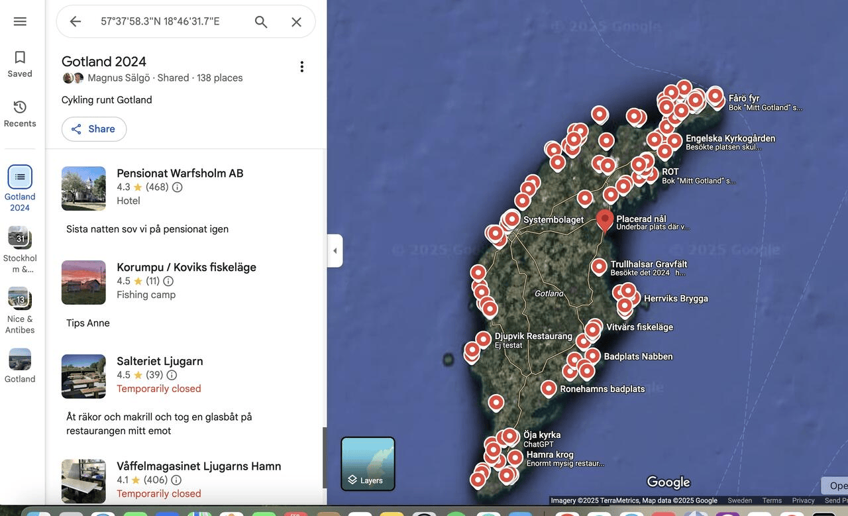Open Pensionat Warfsholm AB photo thumbnail
The width and height of the screenshot is (848, 516).
point(83,188)
